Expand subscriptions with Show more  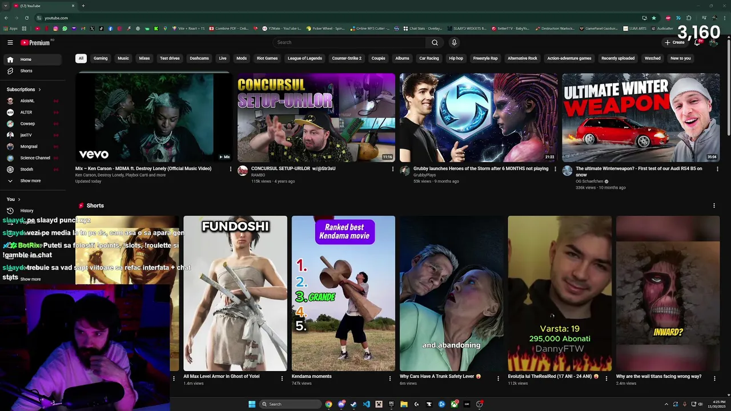(x=32, y=181)
